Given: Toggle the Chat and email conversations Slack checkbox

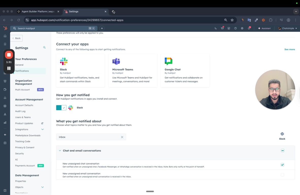Looking at the screenshot, I should click(282, 151).
